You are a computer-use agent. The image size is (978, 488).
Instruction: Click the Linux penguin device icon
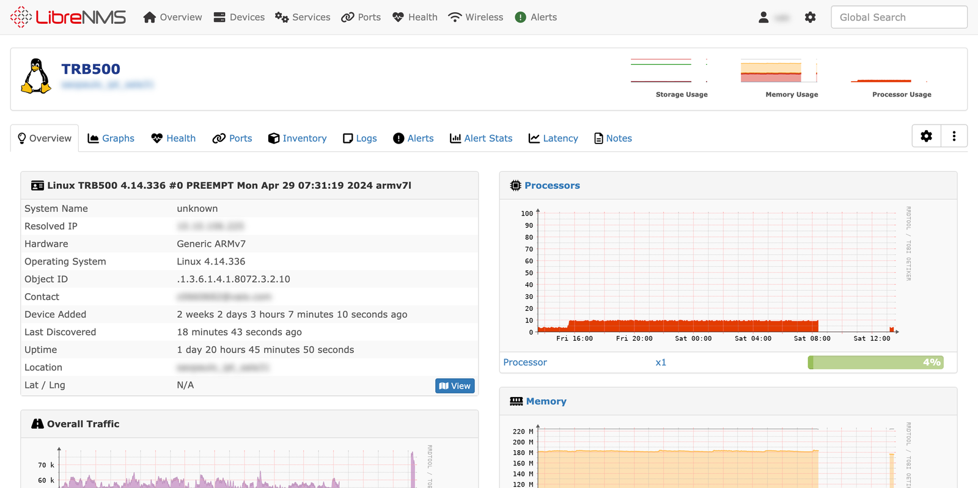click(36, 76)
